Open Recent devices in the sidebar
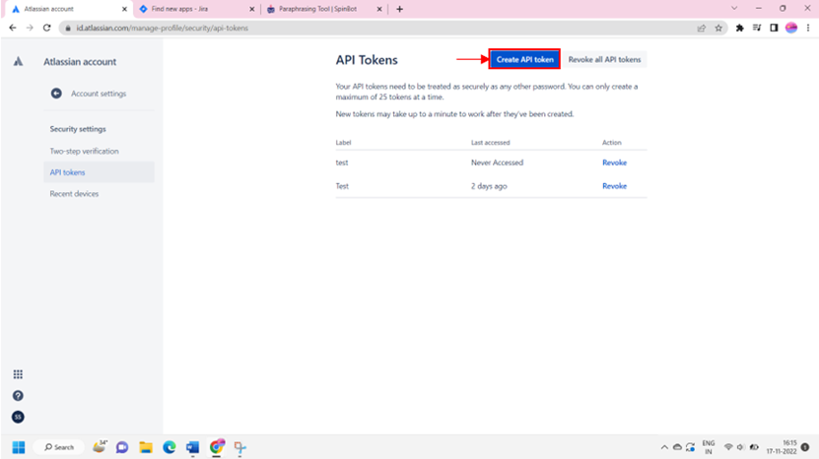The height and width of the screenshot is (459, 819). [x=74, y=194]
